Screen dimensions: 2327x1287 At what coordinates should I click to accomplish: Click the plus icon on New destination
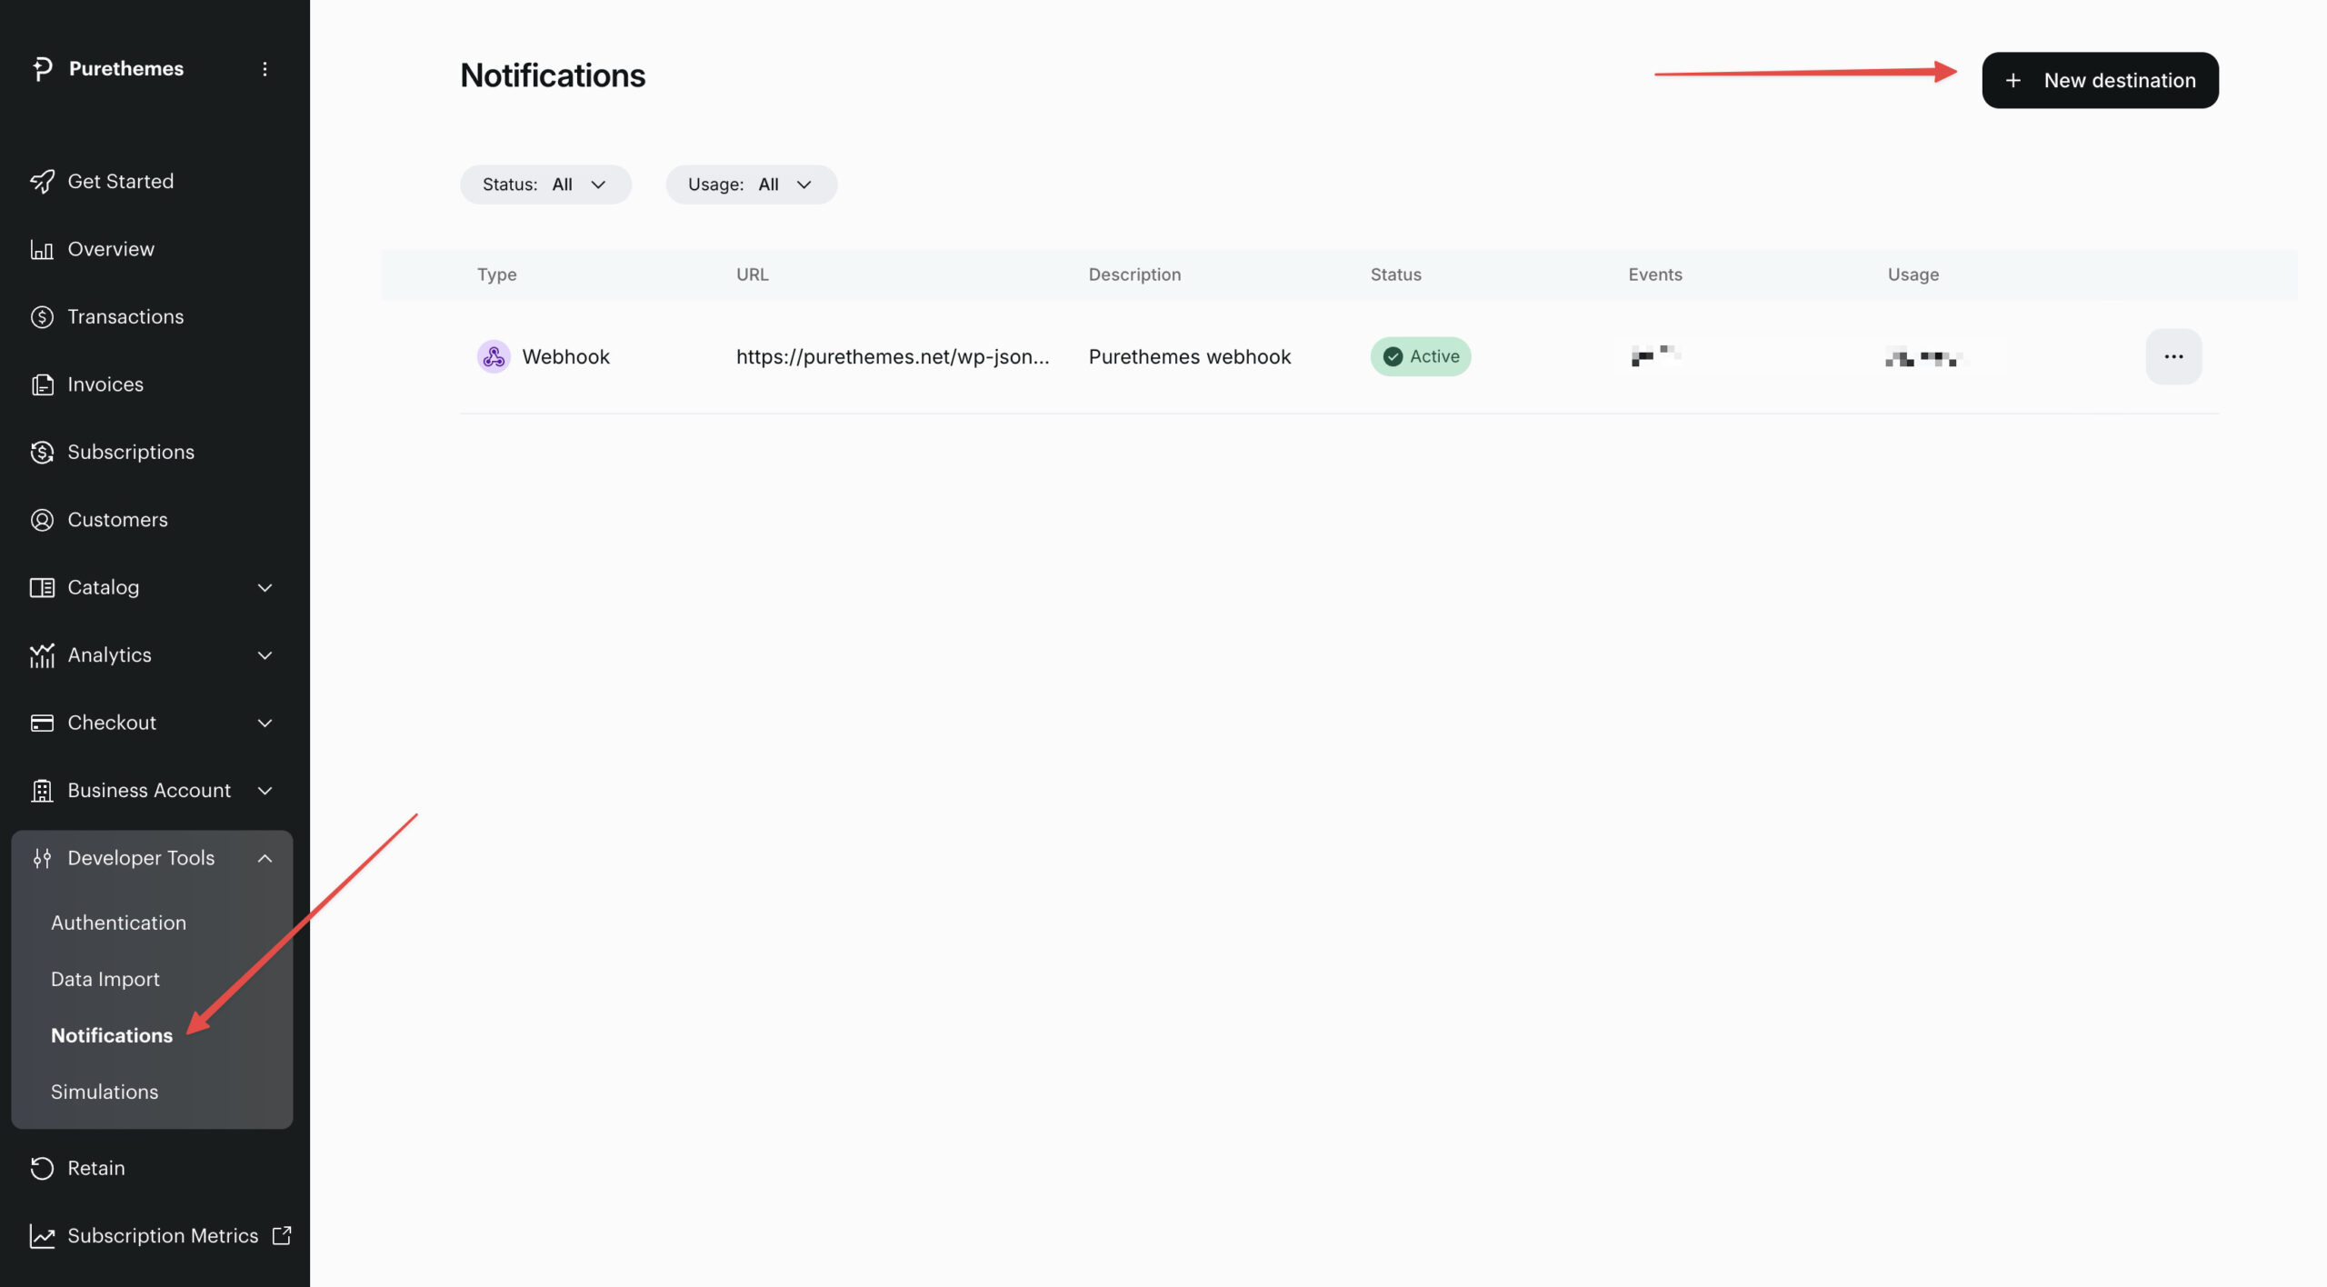click(x=2013, y=80)
